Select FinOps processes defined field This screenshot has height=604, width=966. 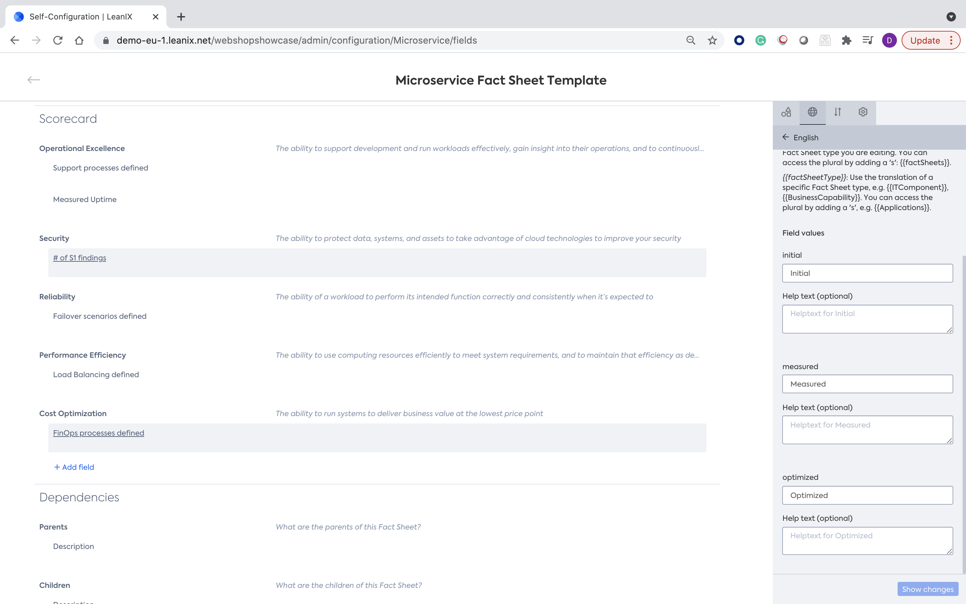coord(99,433)
